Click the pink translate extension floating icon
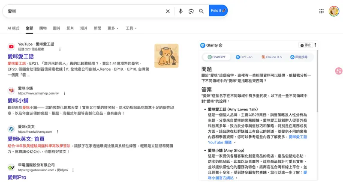Viewport: 343px width, 182px height. click(x=339, y=71)
